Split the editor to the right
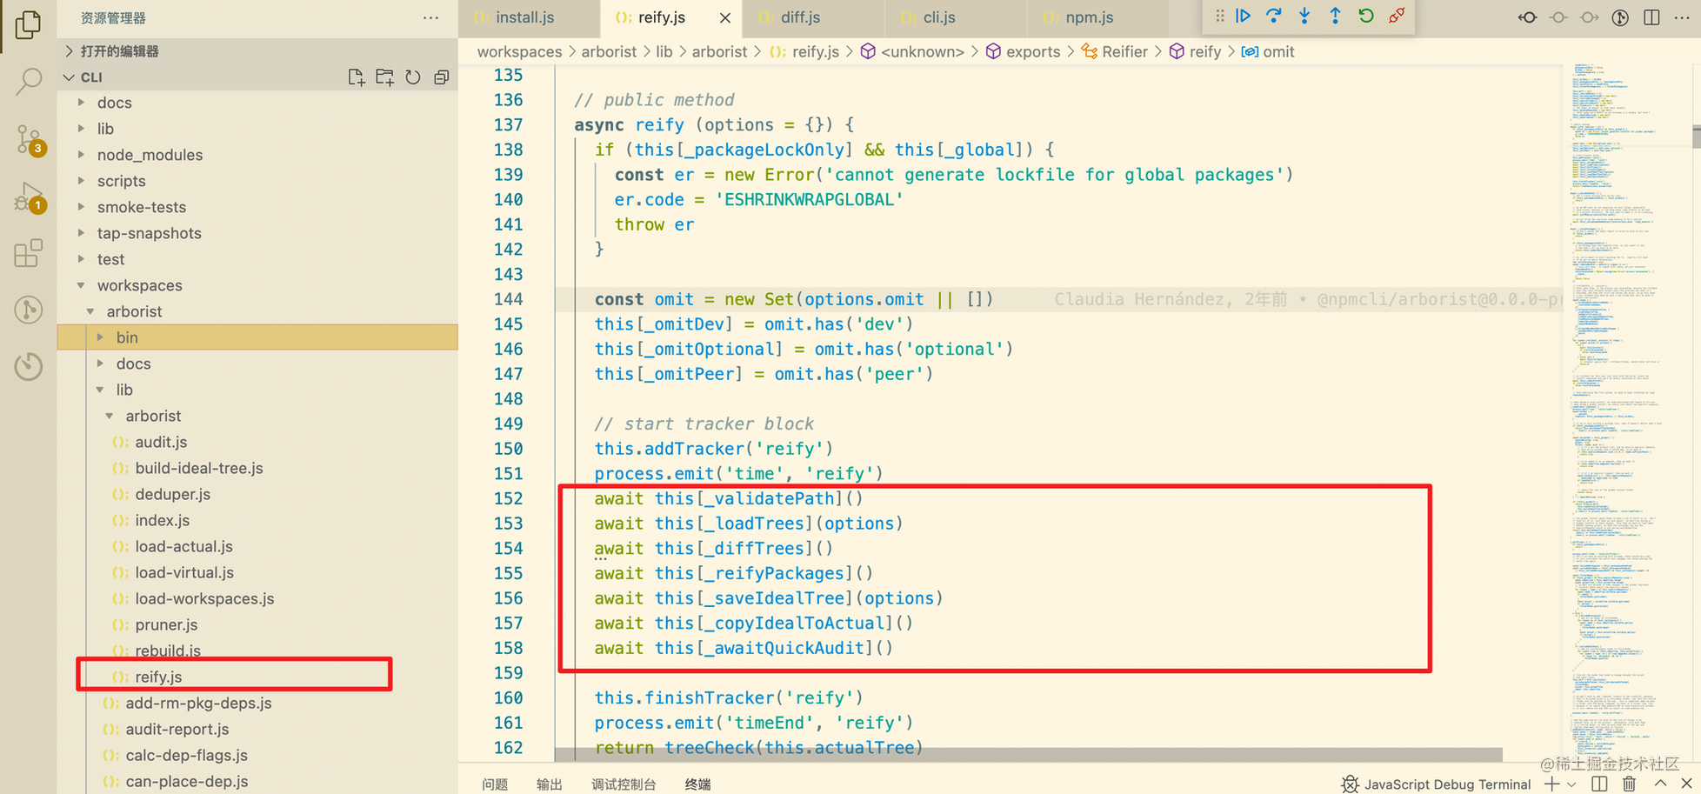This screenshot has height=794, width=1701. tap(1651, 17)
